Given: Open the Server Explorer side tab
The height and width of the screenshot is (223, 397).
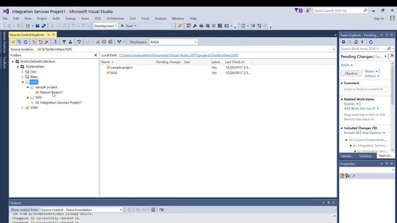Looking at the screenshot, I should [4, 42].
